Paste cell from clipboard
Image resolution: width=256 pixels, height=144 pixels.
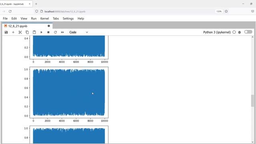pyautogui.click(x=34, y=32)
